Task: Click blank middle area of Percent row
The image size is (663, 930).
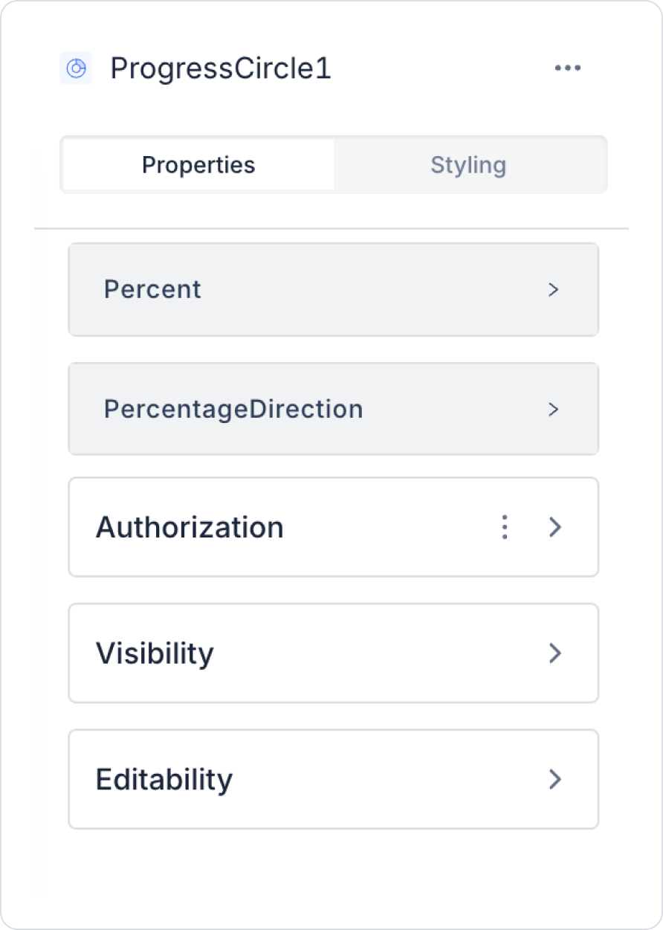Action: [x=372, y=289]
